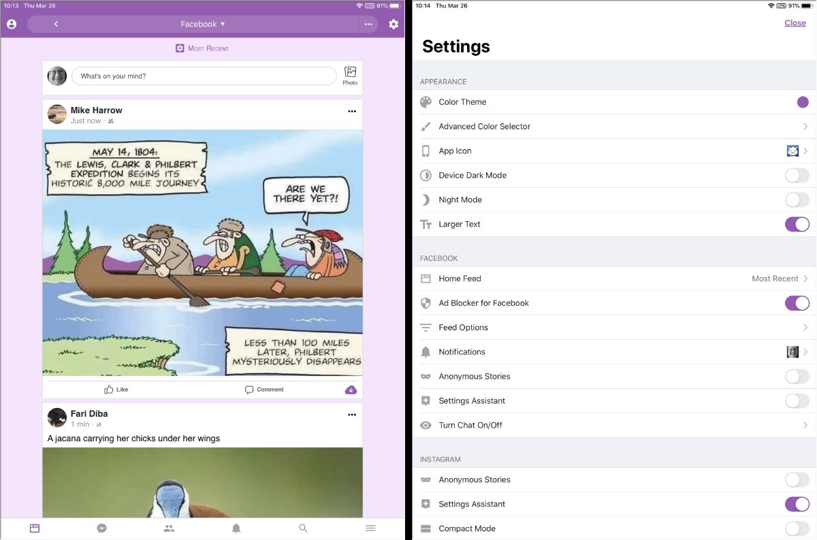Close the Settings panel
The height and width of the screenshot is (540, 817).
point(795,22)
